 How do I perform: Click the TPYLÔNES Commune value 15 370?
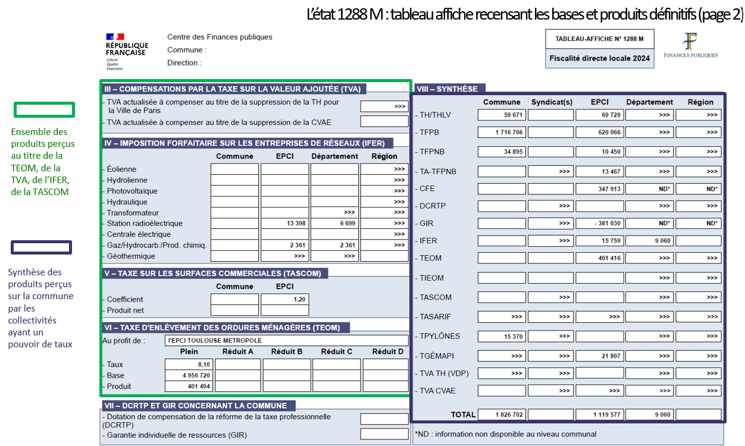point(502,337)
